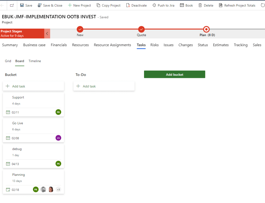Switch to the Grid view
265x203 pixels.
click(x=8, y=61)
